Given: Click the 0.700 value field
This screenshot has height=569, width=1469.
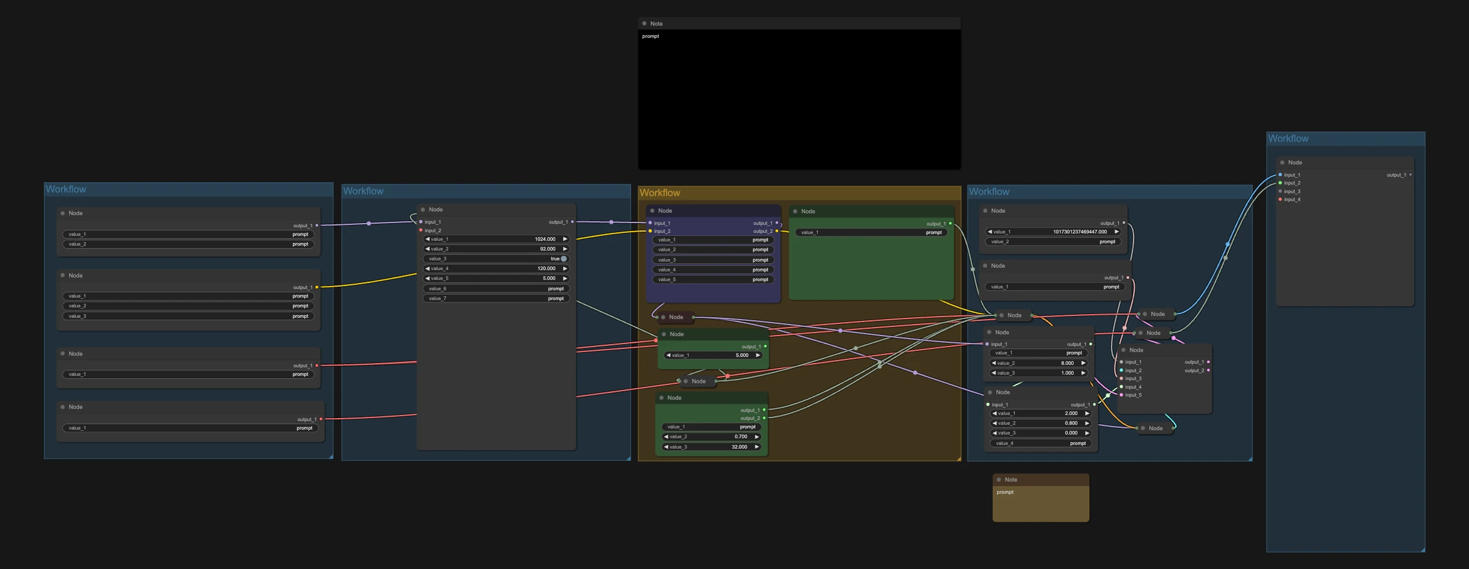Looking at the screenshot, I should (712, 436).
